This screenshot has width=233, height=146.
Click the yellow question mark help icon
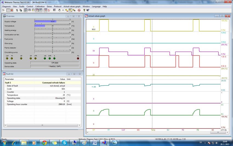coord(84,10)
